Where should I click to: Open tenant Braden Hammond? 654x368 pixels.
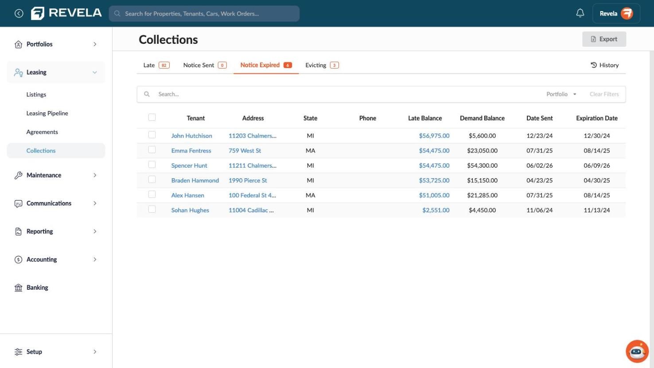coord(195,180)
